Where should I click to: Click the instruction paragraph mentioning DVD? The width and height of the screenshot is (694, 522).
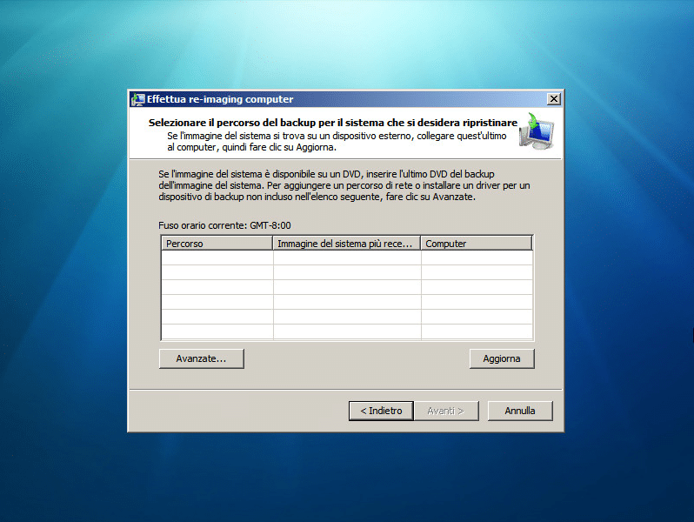pos(344,186)
